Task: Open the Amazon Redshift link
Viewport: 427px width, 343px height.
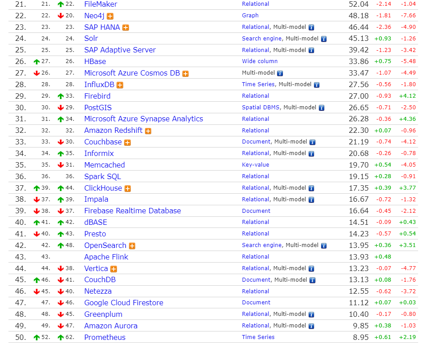Action: [113, 130]
